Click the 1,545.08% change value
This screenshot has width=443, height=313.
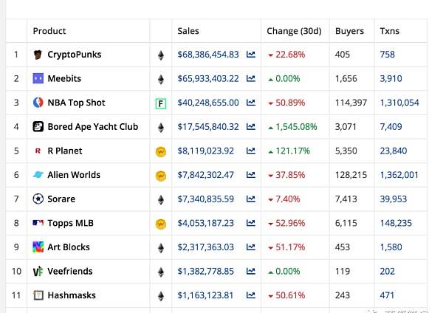(296, 126)
